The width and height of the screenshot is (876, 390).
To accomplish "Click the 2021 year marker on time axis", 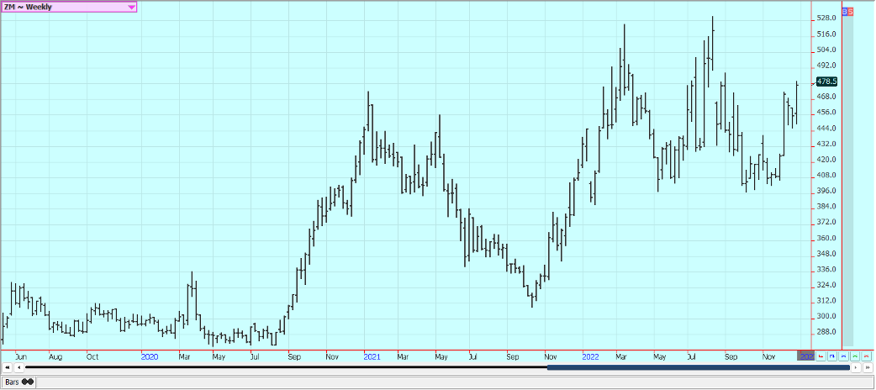I will 372,356.
